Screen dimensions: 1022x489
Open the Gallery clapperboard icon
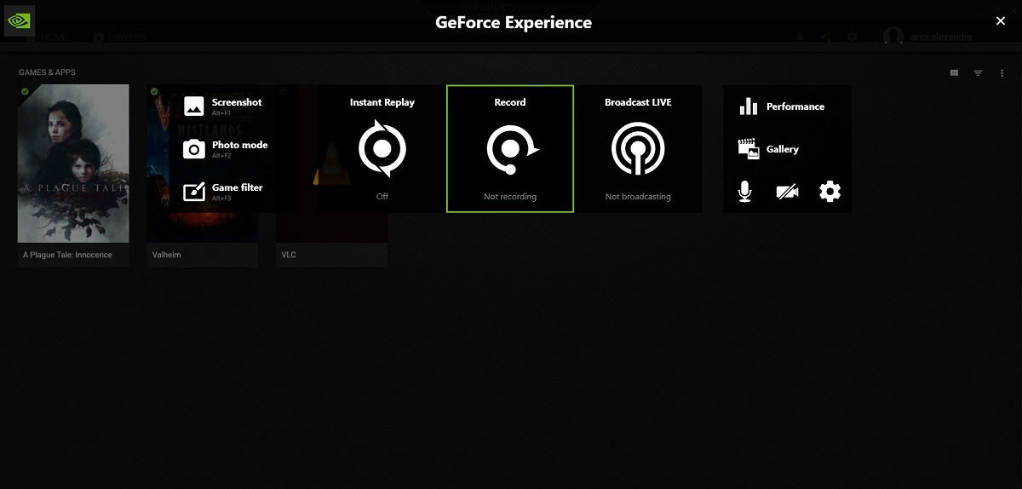coord(748,149)
